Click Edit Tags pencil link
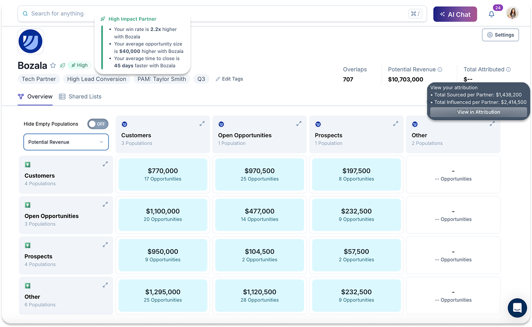 tap(229, 79)
